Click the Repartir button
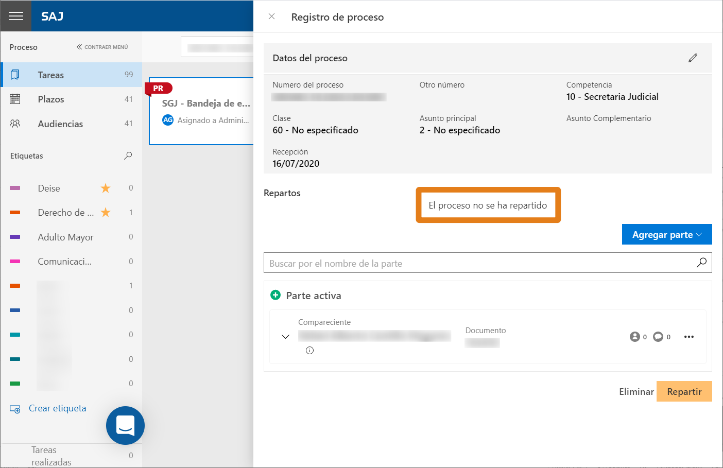The height and width of the screenshot is (468, 723). (x=684, y=391)
